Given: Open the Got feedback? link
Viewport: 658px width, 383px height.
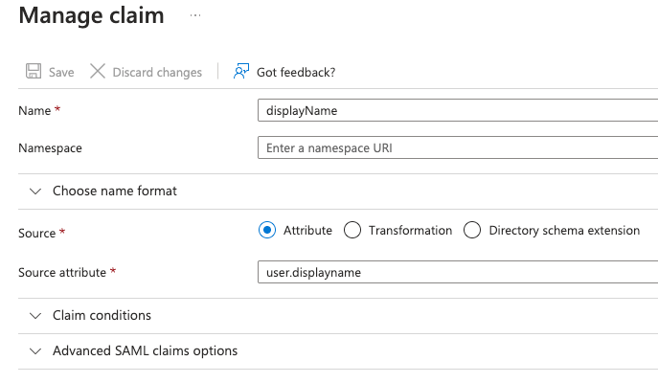Looking at the screenshot, I should (295, 73).
